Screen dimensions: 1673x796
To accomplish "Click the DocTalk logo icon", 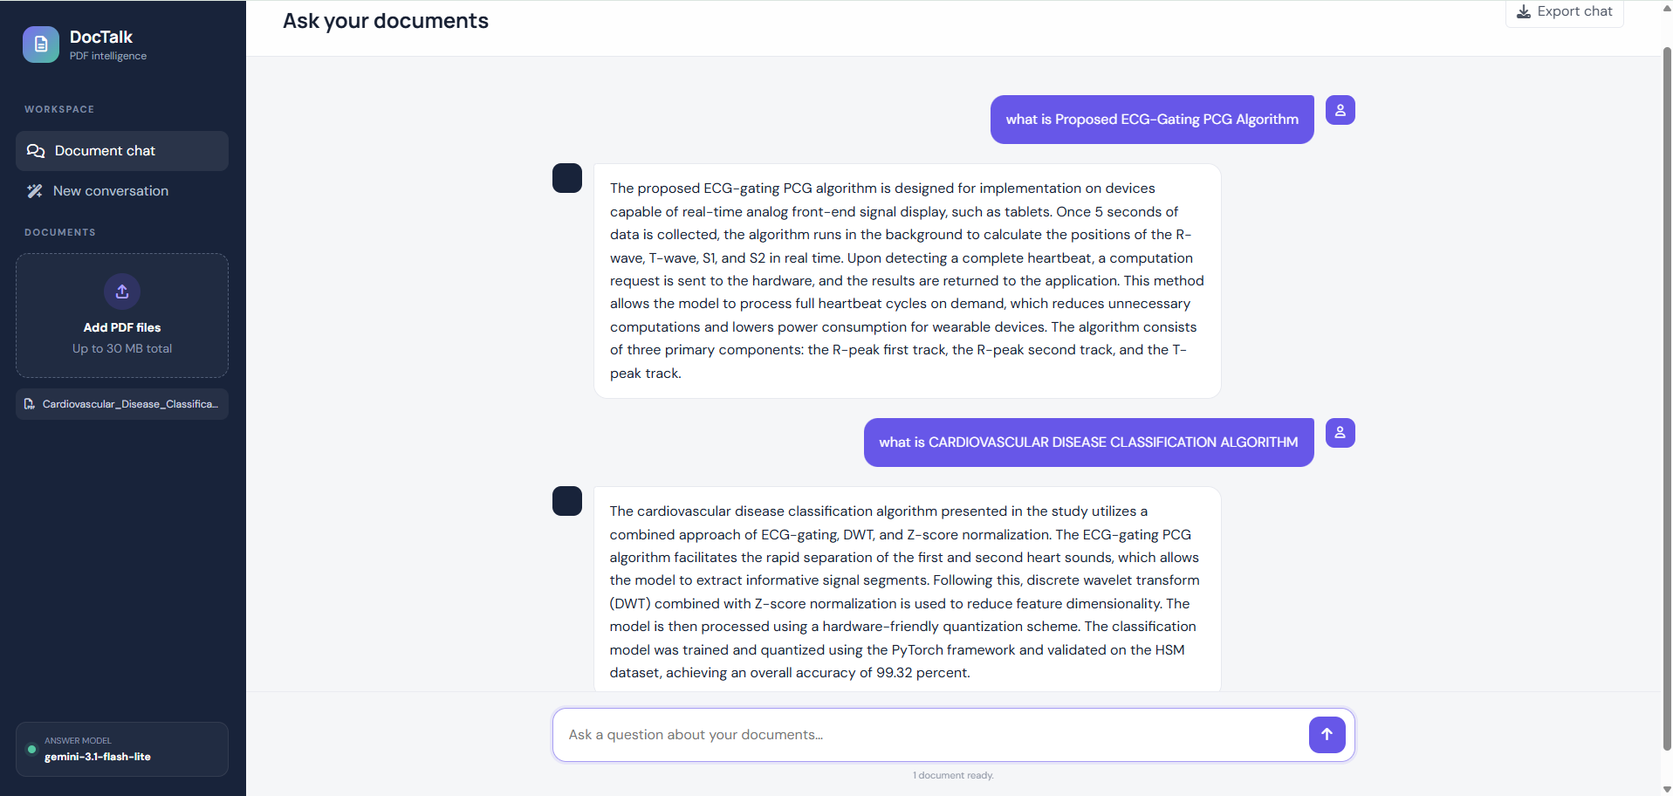I will pos(41,45).
